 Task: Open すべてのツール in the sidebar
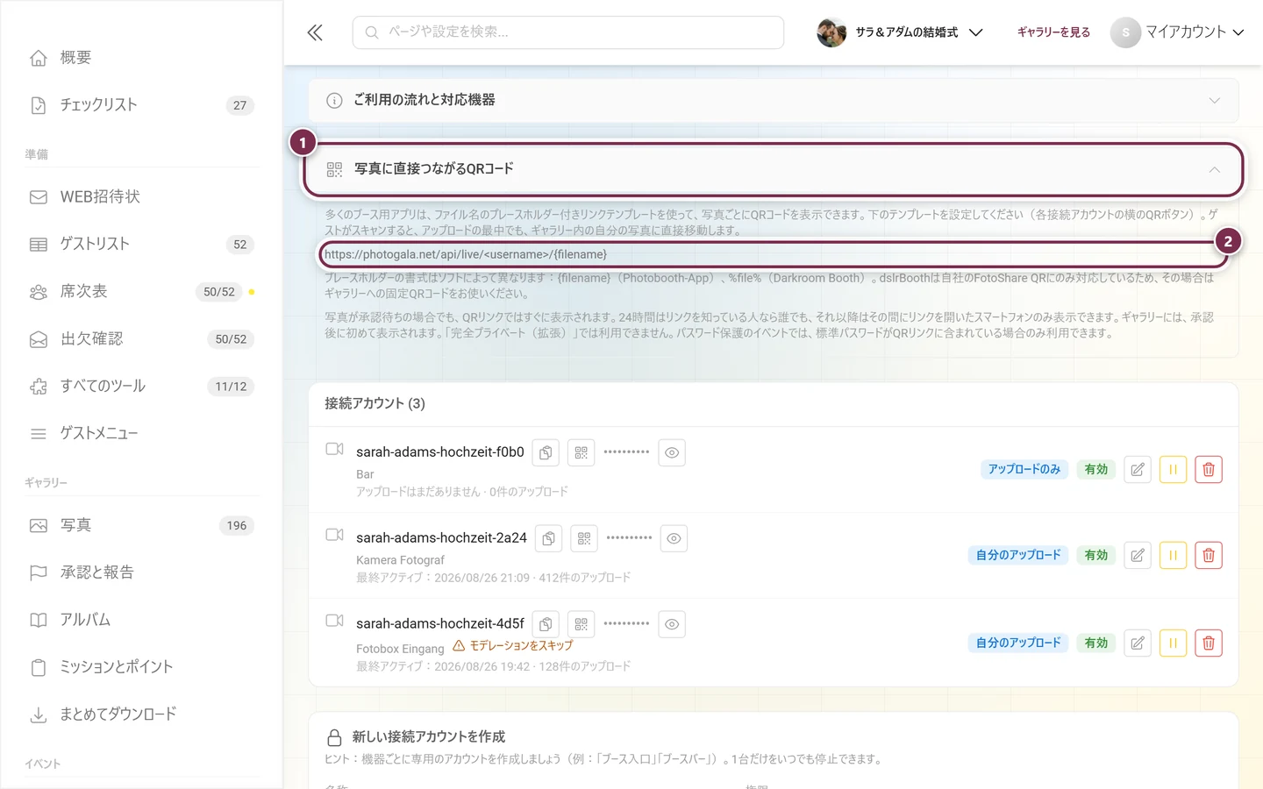tap(141, 387)
